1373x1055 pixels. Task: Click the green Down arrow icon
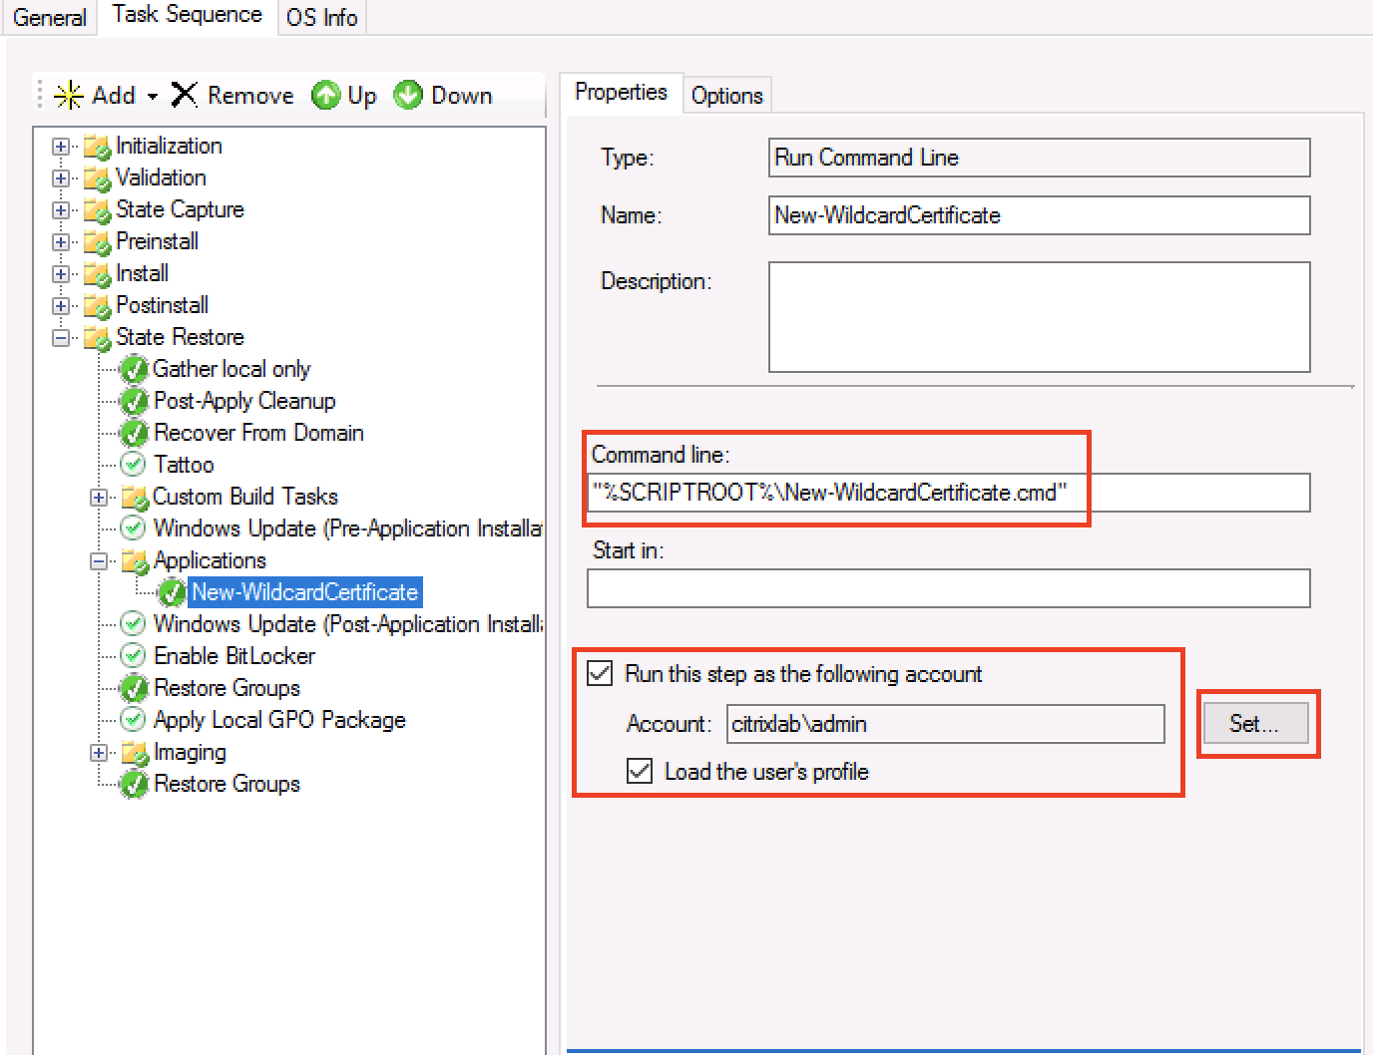point(408,96)
